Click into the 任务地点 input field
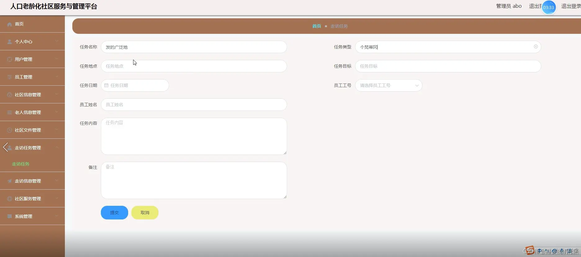 (194, 66)
